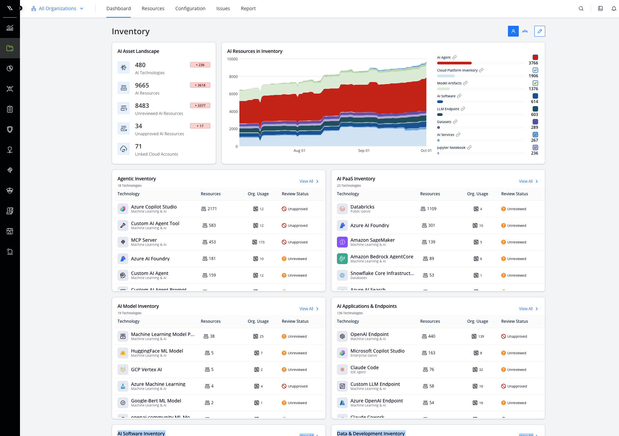
Task: Open the documentation book icon in top bar
Action: click(x=600, y=8)
